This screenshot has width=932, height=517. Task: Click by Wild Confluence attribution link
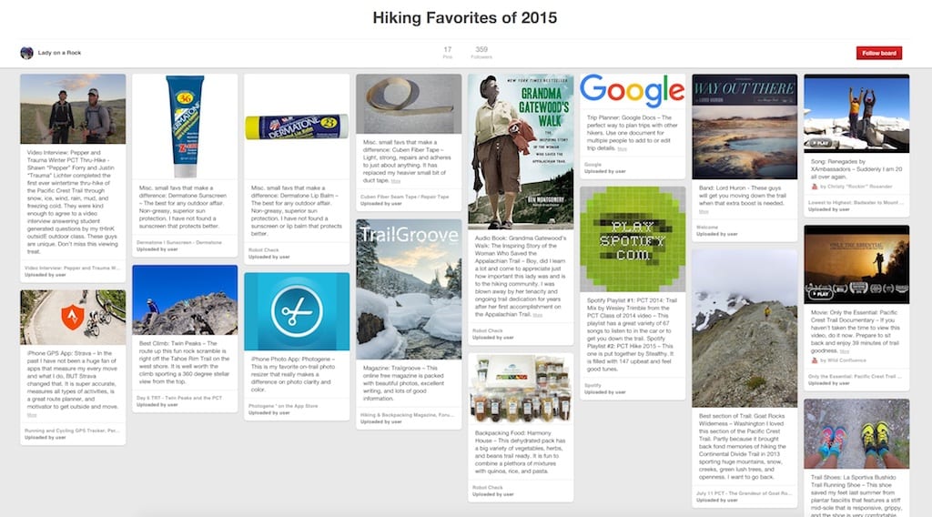(843, 360)
